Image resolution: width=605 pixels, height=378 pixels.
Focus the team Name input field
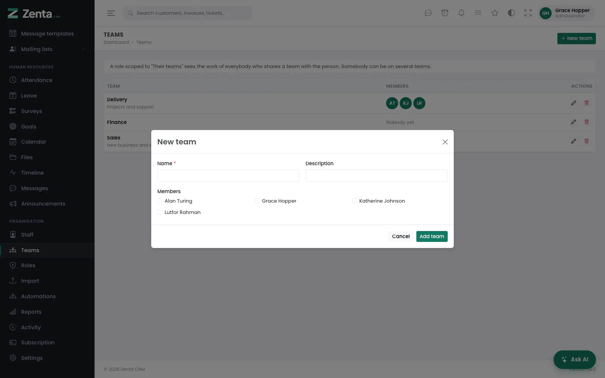(x=228, y=176)
